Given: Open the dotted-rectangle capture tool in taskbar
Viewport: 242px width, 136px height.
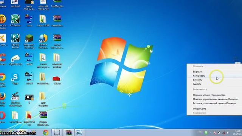Looking at the screenshot, I should click(x=57, y=133).
